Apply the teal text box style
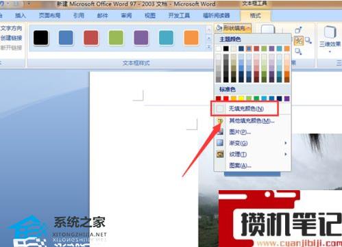 (166, 38)
